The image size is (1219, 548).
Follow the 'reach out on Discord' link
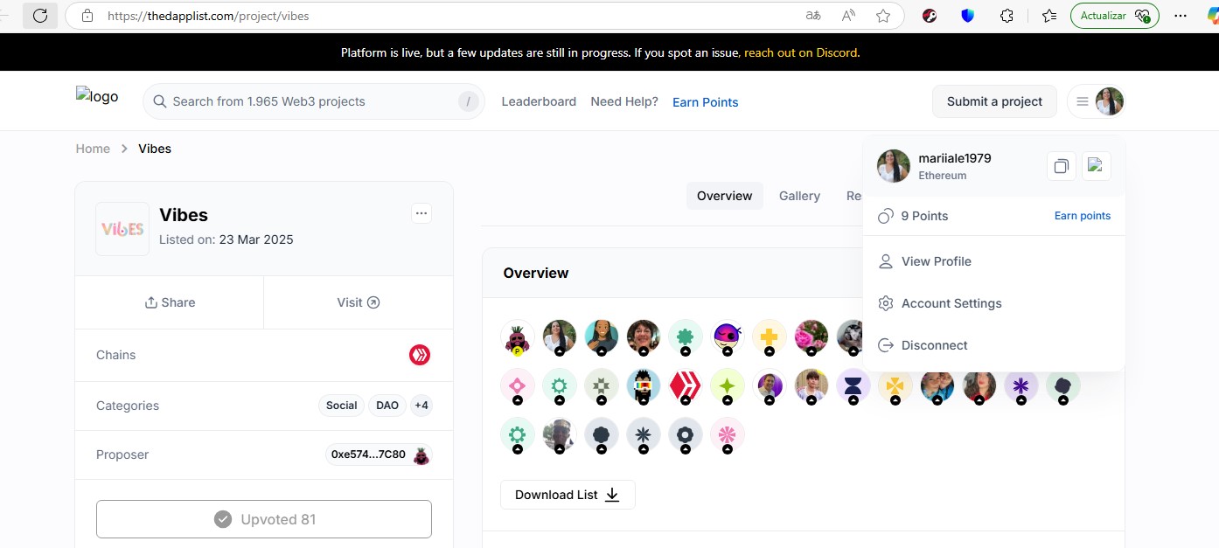coord(800,52)
